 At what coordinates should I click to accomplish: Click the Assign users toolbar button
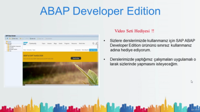pyautogui.click(x=40, y=39)
